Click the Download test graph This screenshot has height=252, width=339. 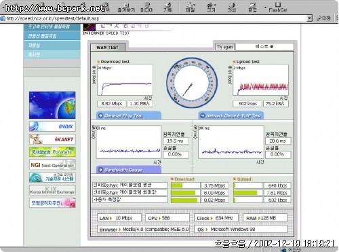click(x=125, y=80)
